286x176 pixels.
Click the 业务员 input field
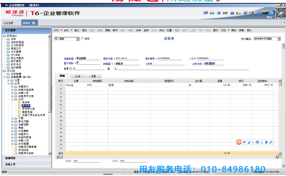[169, 64]
